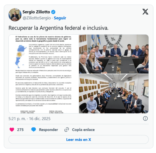Click Copia enlace text
The height and width of the screenshot is (153, 156).
[x=83, y=130]
